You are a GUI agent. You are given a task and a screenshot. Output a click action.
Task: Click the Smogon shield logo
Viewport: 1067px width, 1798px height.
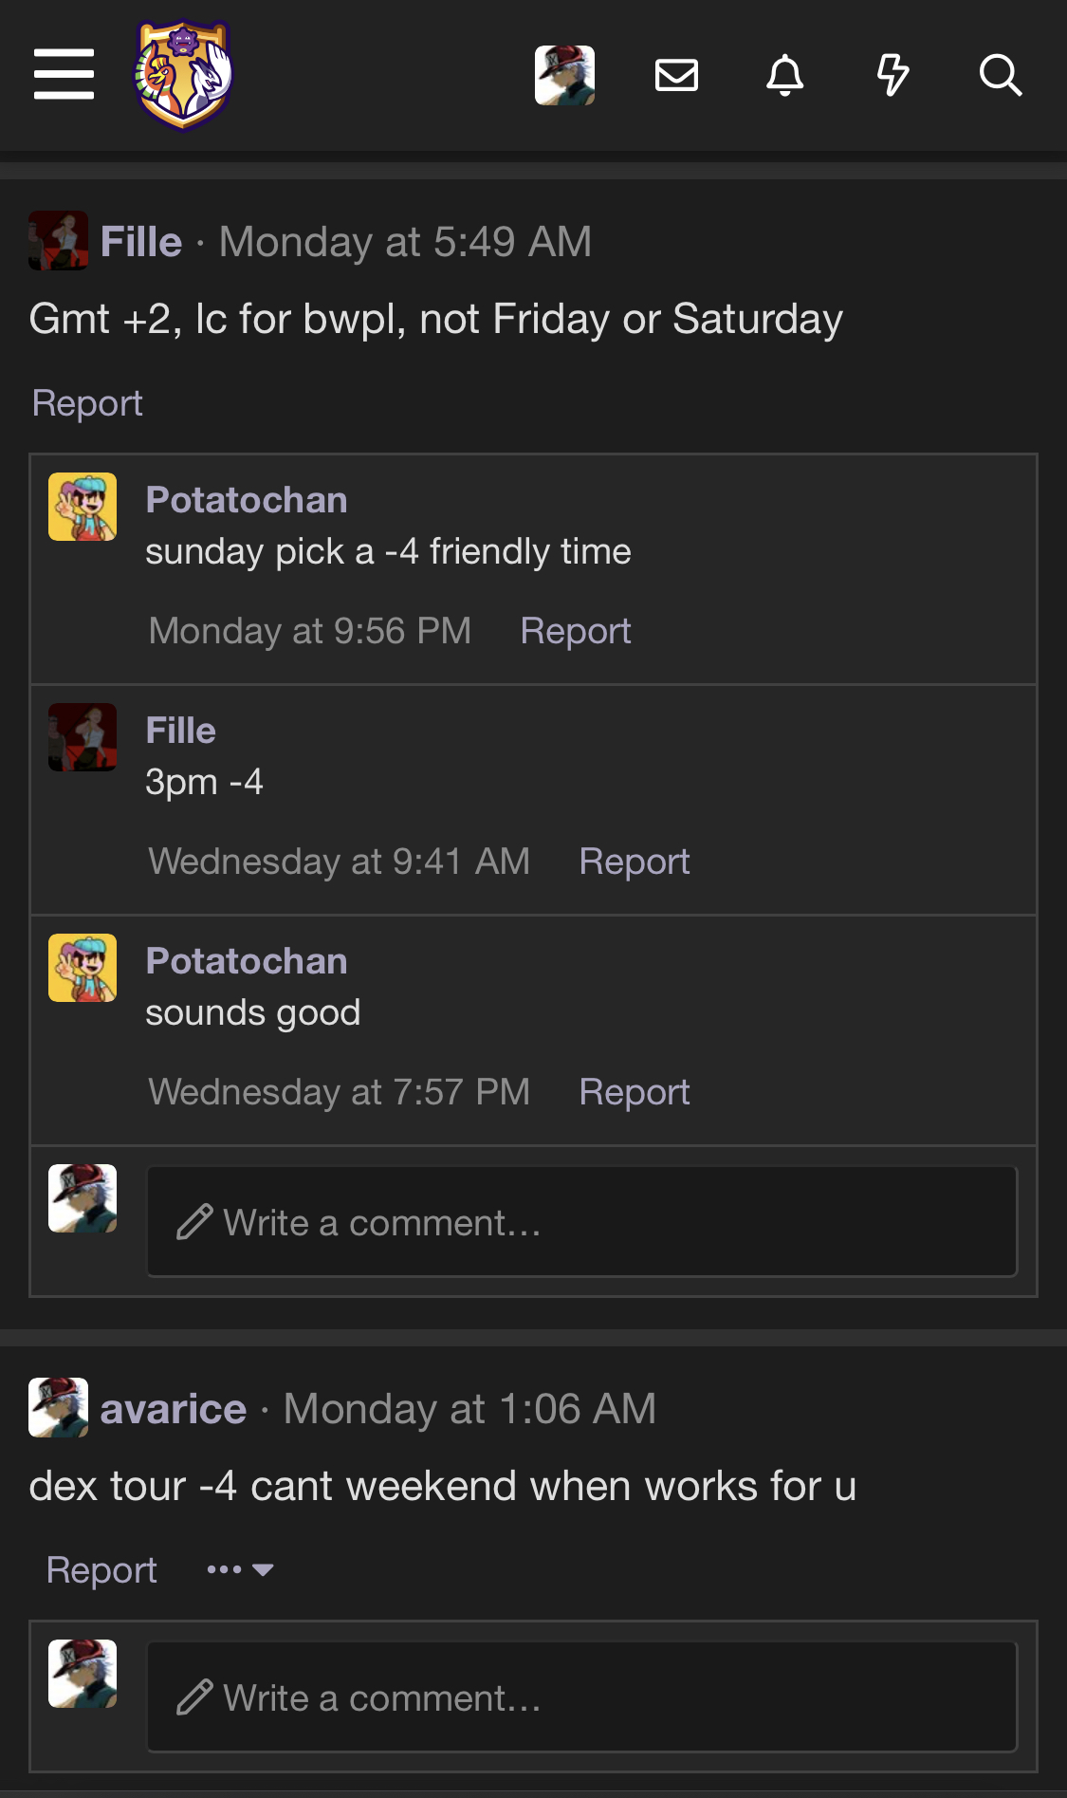pyautogui.click(x=183, y=74)
